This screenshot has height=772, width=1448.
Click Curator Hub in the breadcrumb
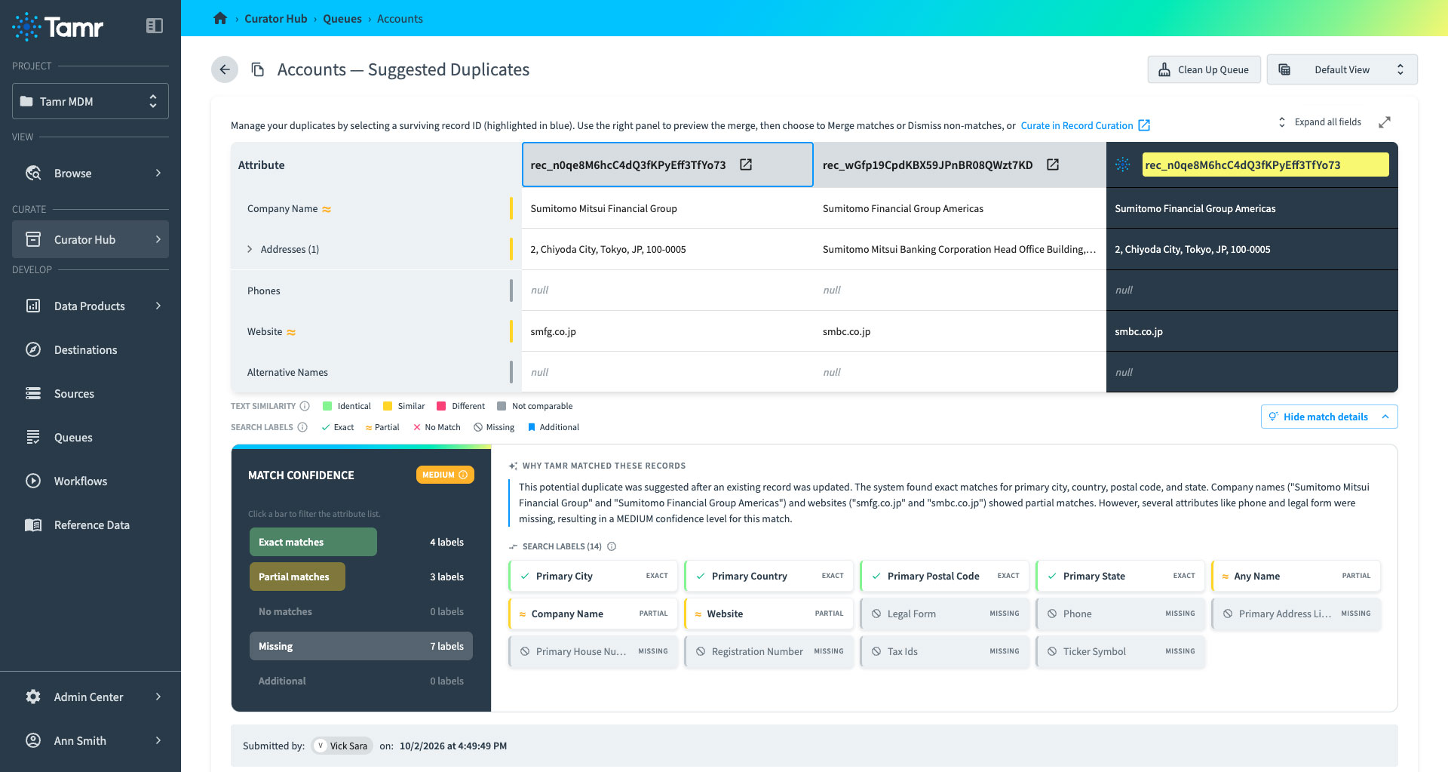pyautogui.click(x=275, y=18)
